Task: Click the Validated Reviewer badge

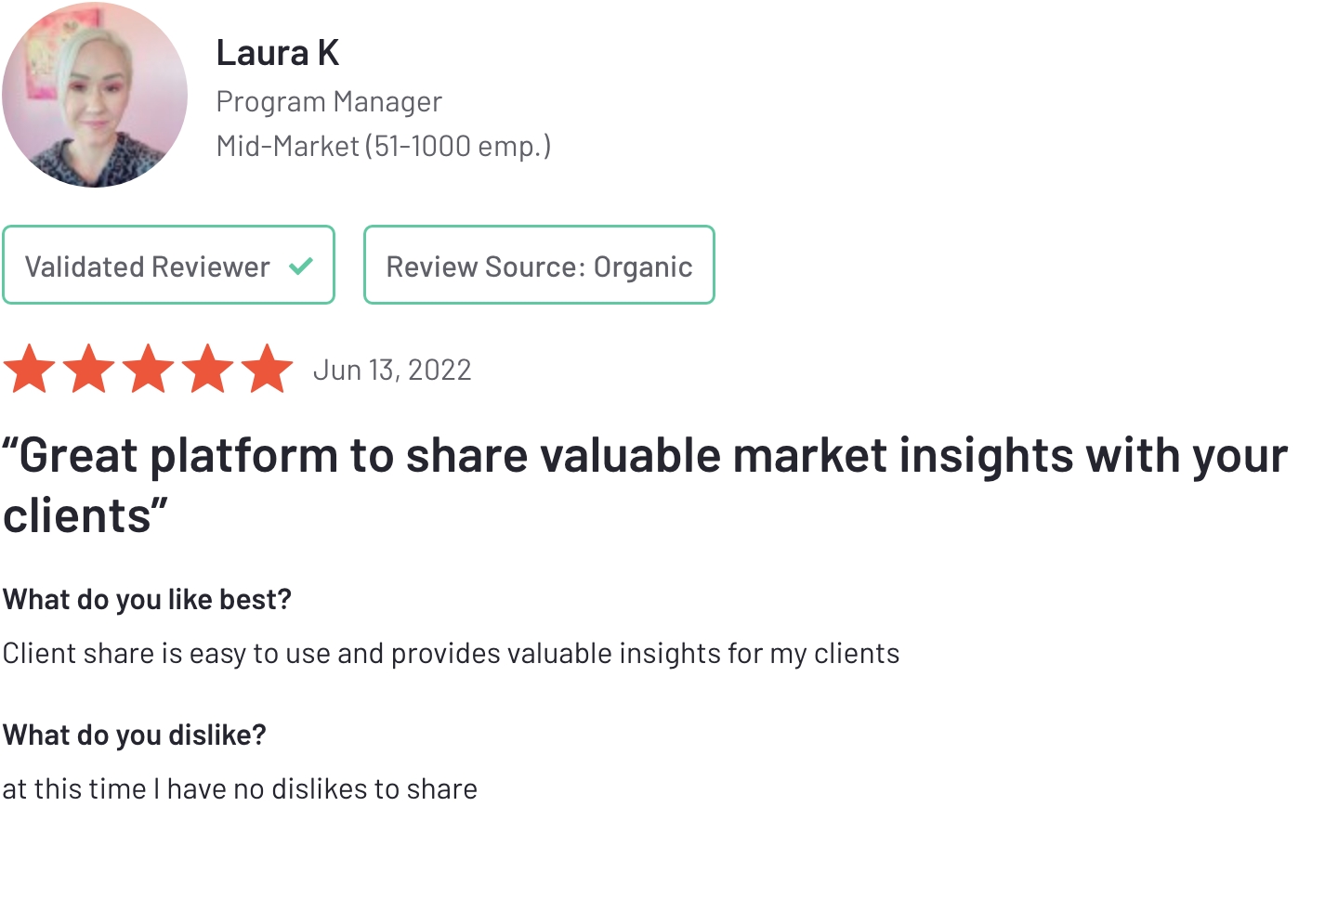Action: click(168, 265)
